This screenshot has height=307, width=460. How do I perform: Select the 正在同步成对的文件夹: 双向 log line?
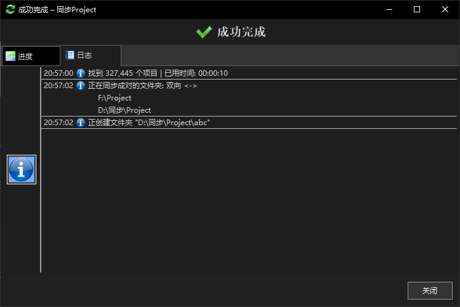pos(142,86)
